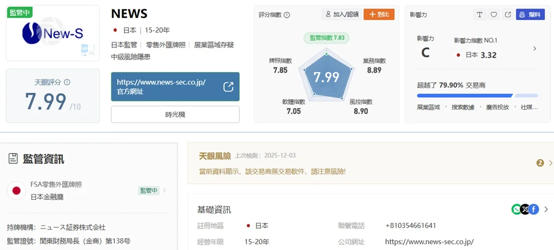Click the contact phone +810354661641
Screen dimensions: 554x250
(411, 226)
